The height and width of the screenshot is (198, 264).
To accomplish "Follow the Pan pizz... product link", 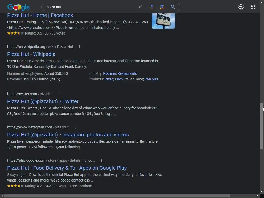I will point(153,79).
